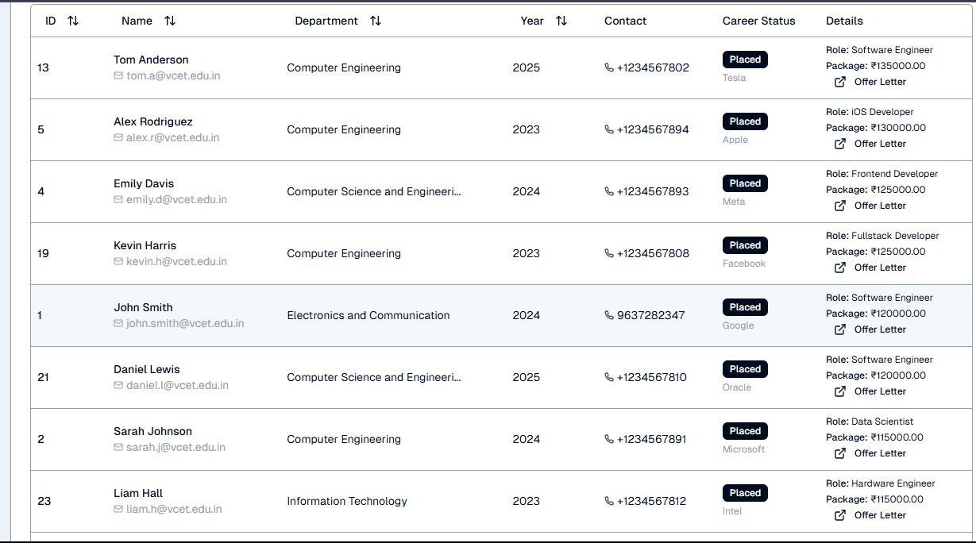This screenshot has height=543, width=976.
Task: Click the Placed badge above Meta
Action: point(745,183)
